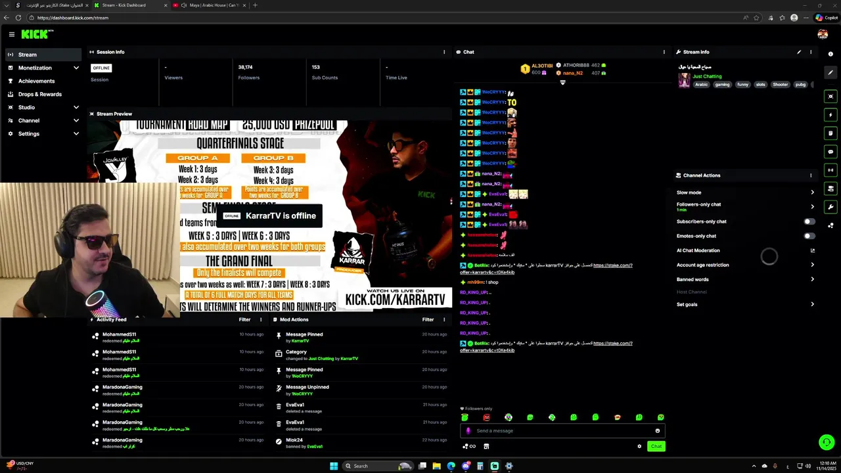The height and width of the screenshot is (473, 841).
Task: Select the red angry emote above chat input
Action: coord(486,417)
